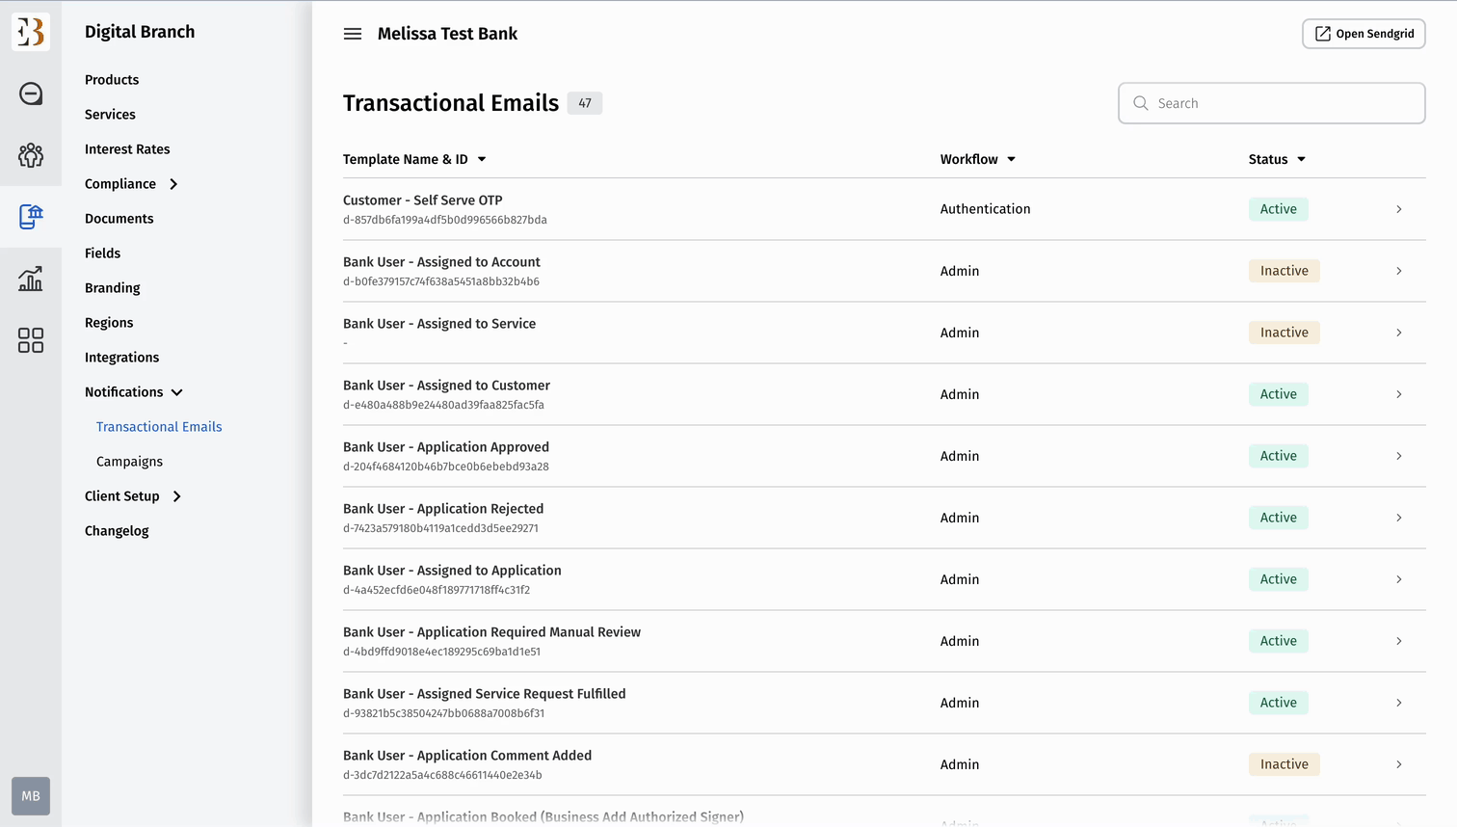Click the Open Sendgrid button
The image size is (1457, 827).
coord(1364,34)
